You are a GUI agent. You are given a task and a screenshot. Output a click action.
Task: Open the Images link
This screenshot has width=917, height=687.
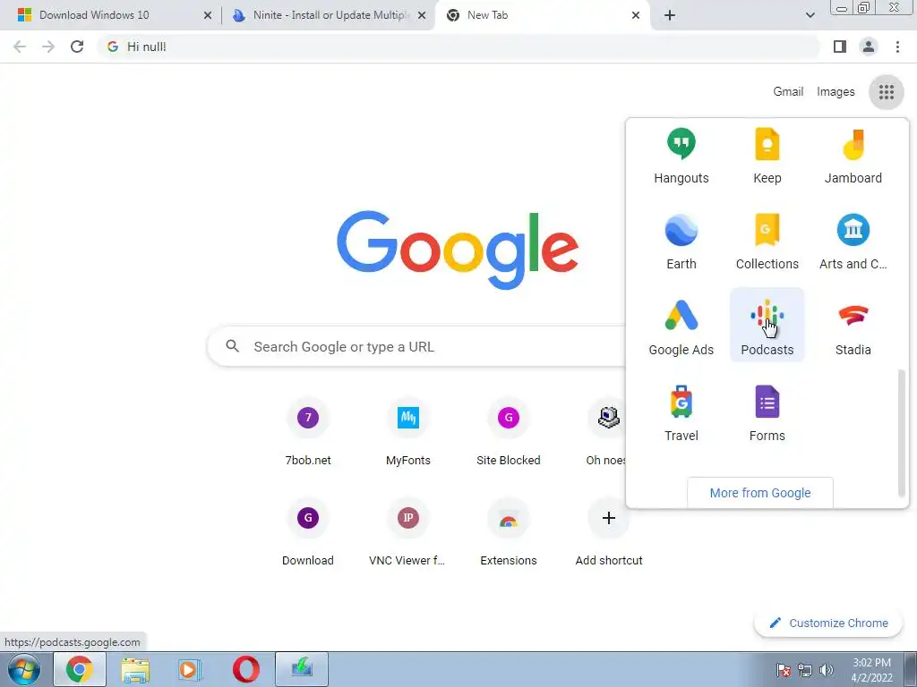[x=836, y=92]
